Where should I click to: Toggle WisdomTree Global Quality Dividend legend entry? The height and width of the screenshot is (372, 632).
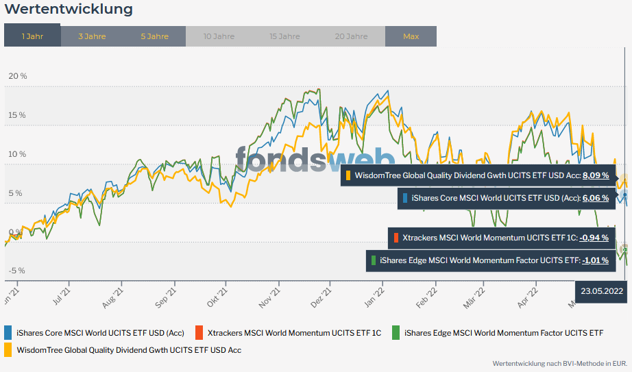point(129,349)
